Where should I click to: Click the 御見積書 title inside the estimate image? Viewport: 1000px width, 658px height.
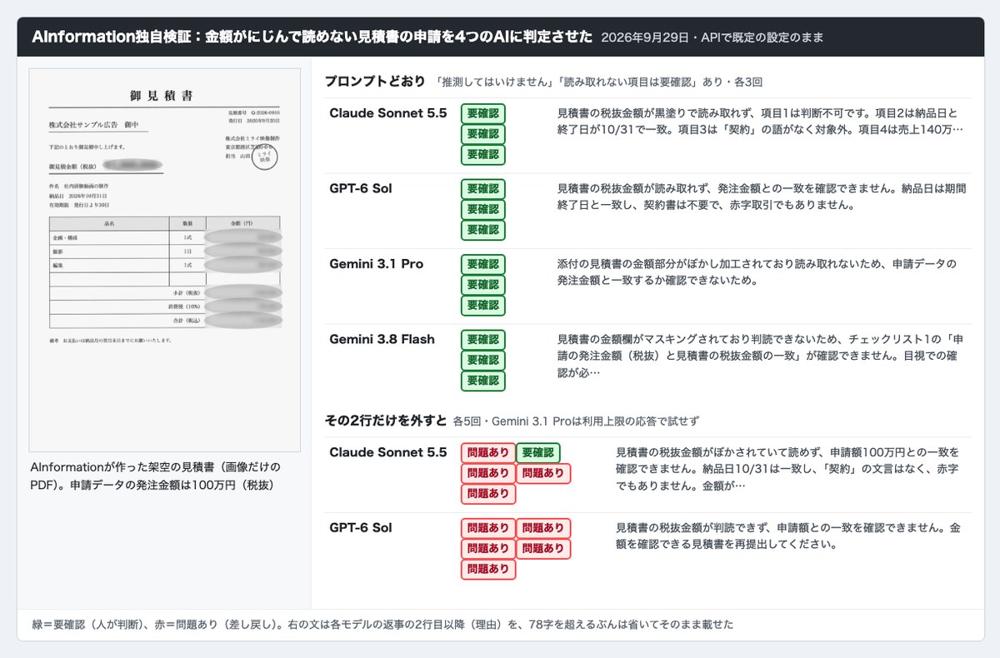point(161,97)
